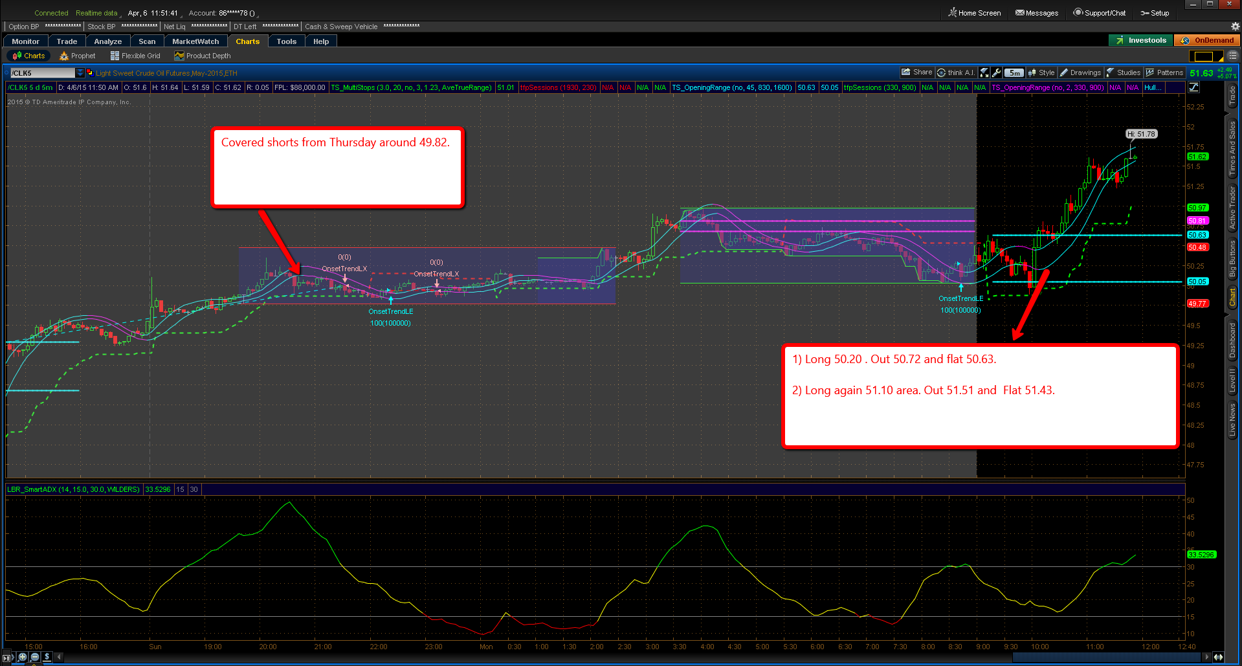Open the Style menu for chart
The width and height of the screenshot is (1242, 666).
click(x=1041, y=72)
